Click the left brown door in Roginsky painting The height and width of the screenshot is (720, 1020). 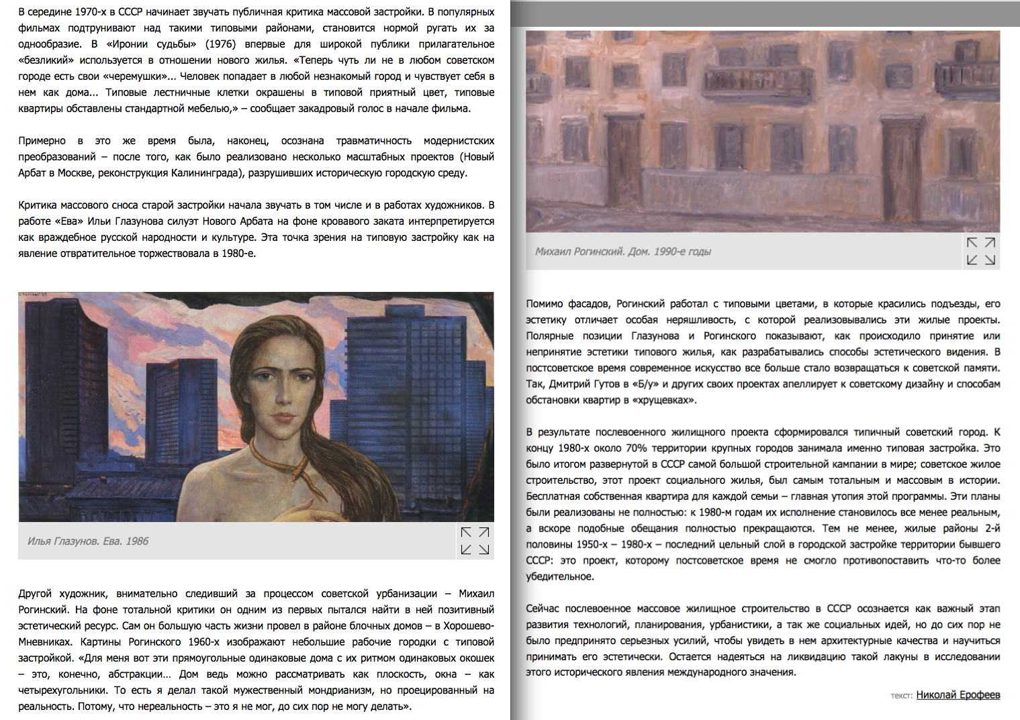click(x=624, y=160)
